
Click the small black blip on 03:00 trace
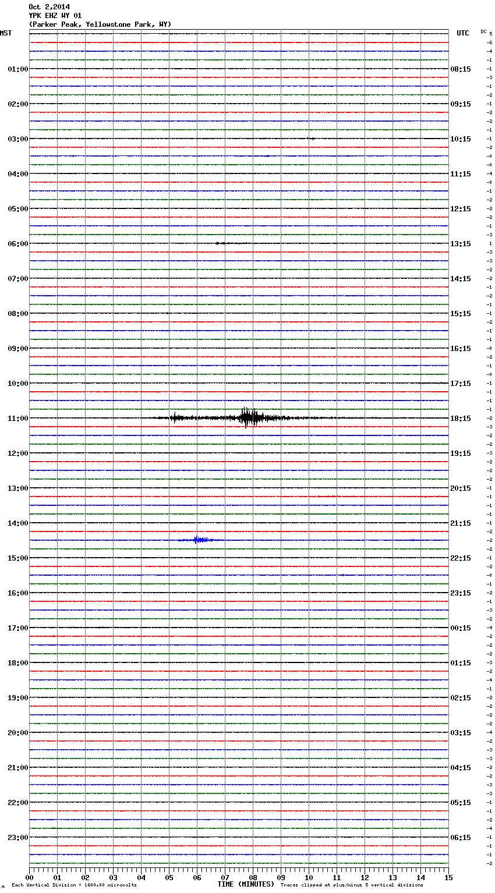click(312, 139)
